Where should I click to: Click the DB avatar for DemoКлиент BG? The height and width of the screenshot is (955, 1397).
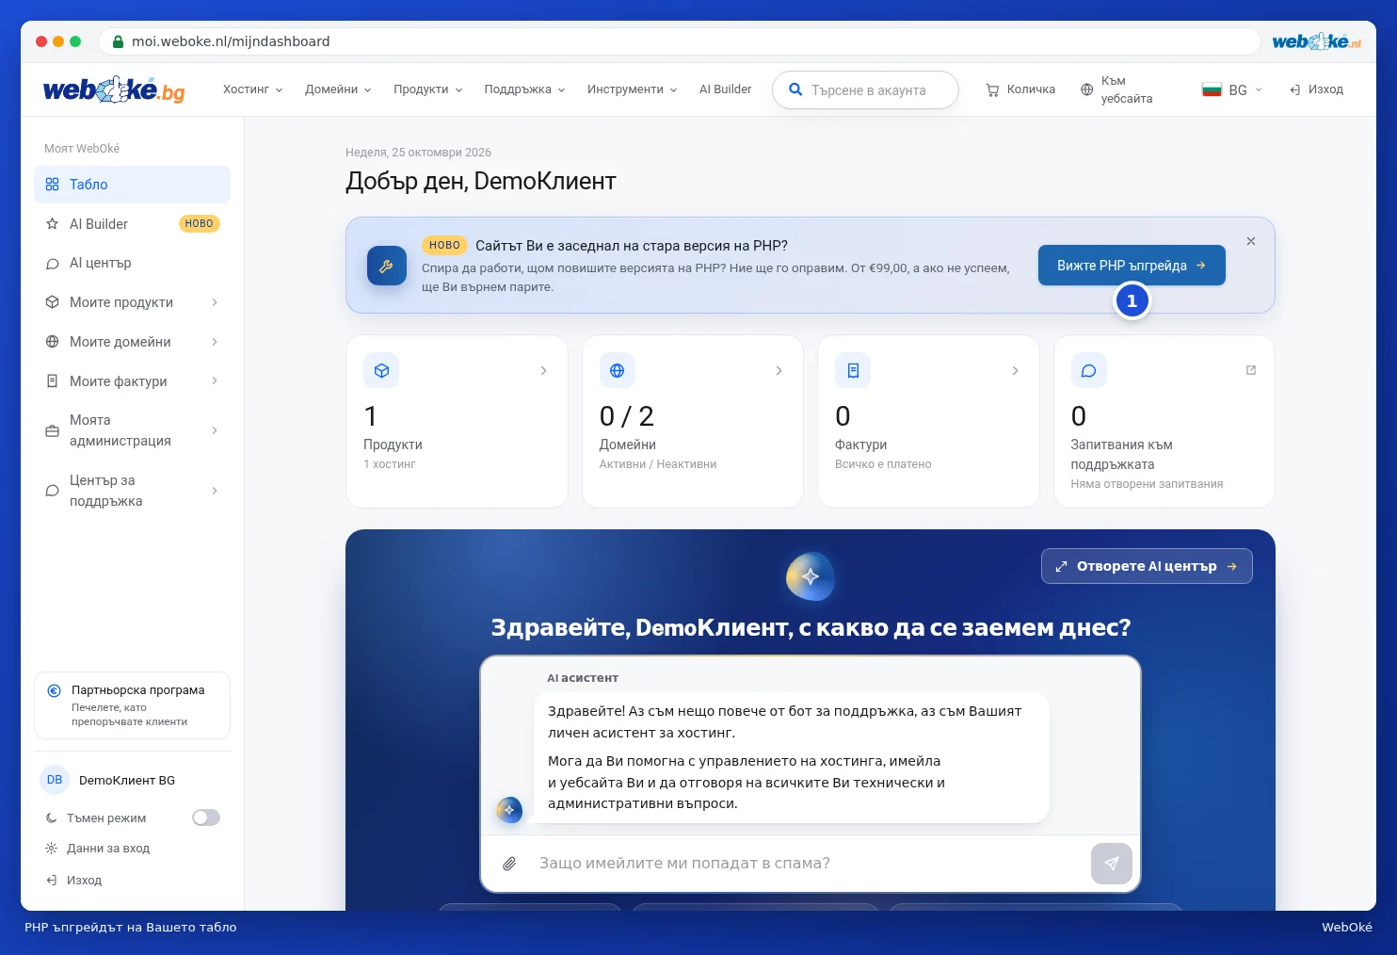[55, 780]
